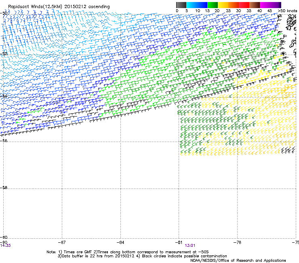Viewport: 299px width, 263px height.
Task: Click the brown 35-40 knots legend segment
Action: coord(255,5)
